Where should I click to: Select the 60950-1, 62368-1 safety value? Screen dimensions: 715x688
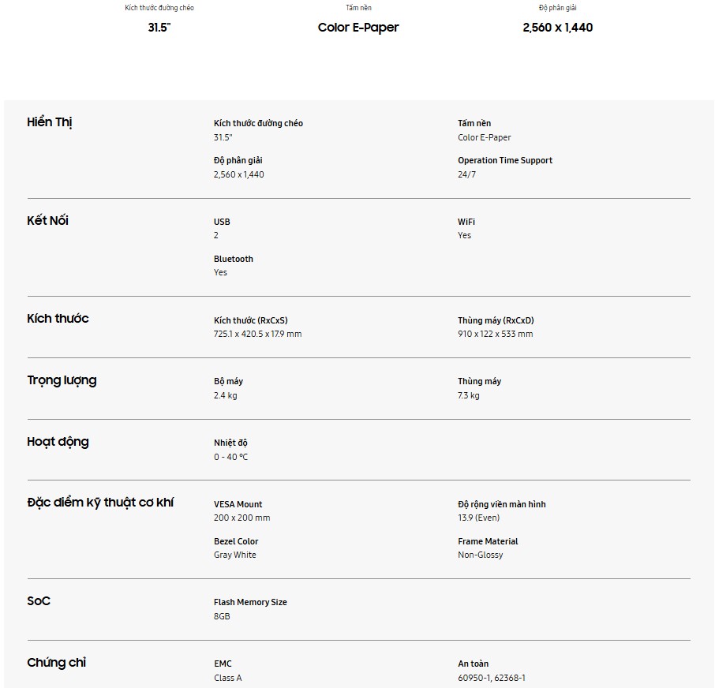pyautogui.click(x=492, y=678)
